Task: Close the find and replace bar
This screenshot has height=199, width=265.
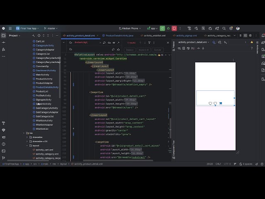Action: 168,43
